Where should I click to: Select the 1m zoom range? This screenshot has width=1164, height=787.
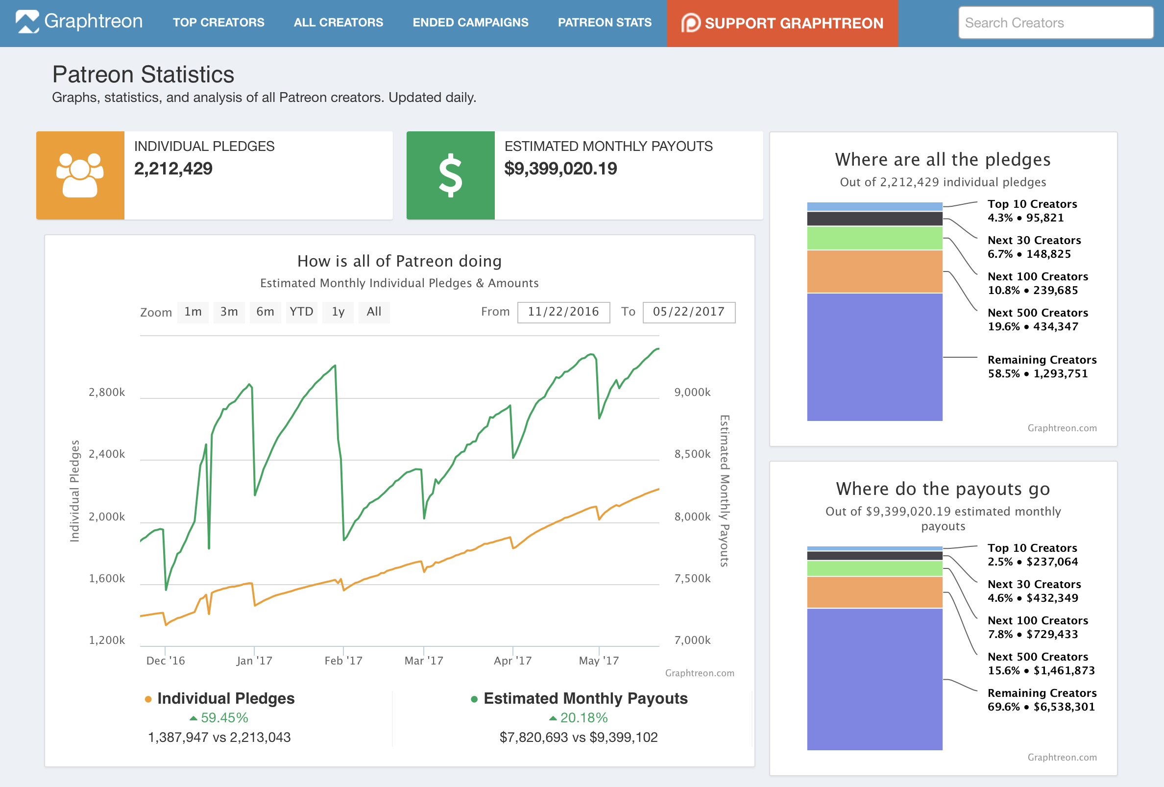click(193, 312)
